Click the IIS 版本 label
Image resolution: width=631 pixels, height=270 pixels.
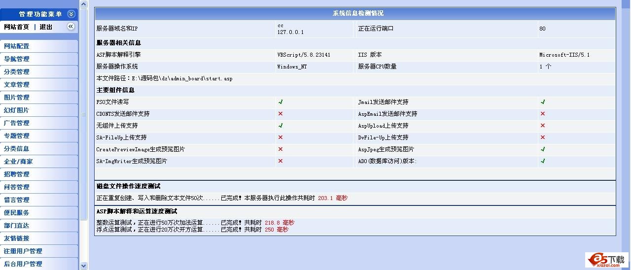(x=370, y=55)
